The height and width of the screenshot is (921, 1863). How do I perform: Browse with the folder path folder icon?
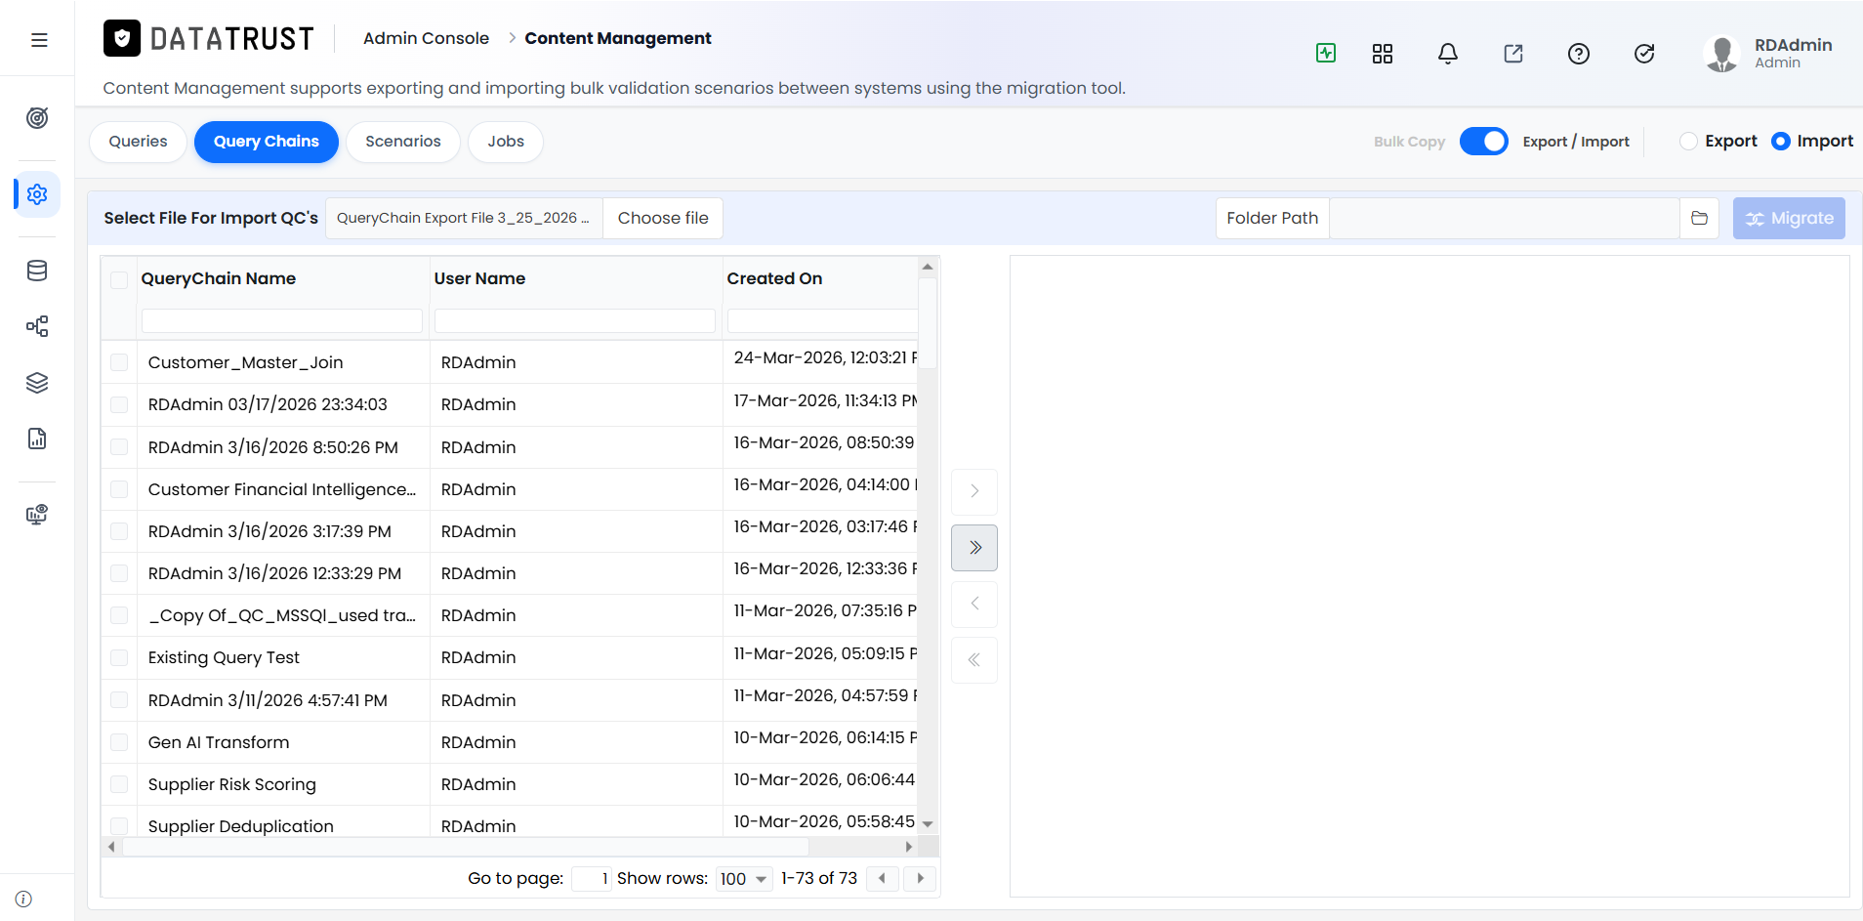[x=1700, y=218]
